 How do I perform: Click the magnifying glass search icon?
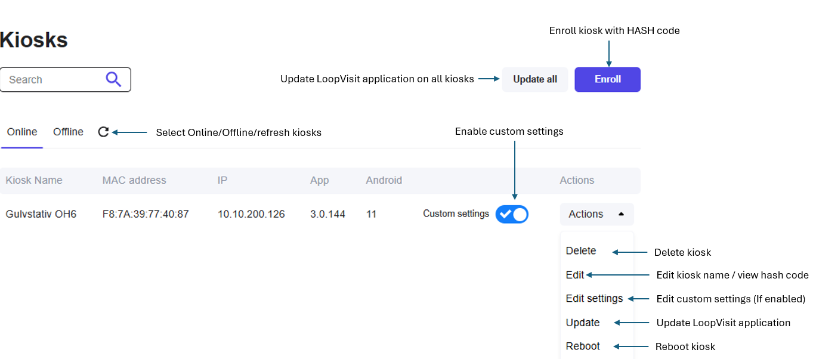coord(113,79)
